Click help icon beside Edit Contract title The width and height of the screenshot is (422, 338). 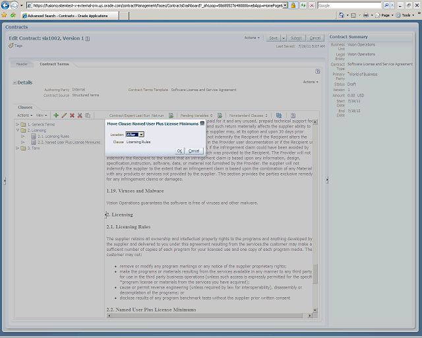click(88, 38)
